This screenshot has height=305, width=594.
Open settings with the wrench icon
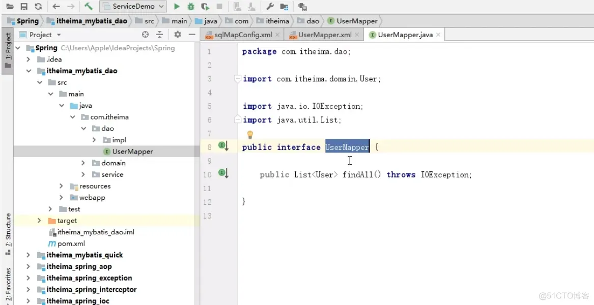(x=270, y=7)
